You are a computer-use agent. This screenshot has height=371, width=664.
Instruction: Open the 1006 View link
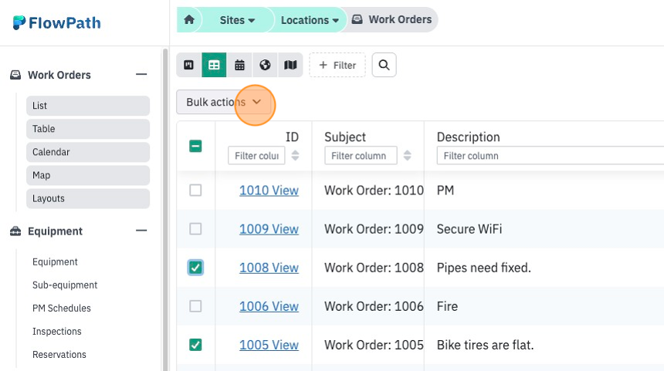pyautogui.click(x=269, y=306)
